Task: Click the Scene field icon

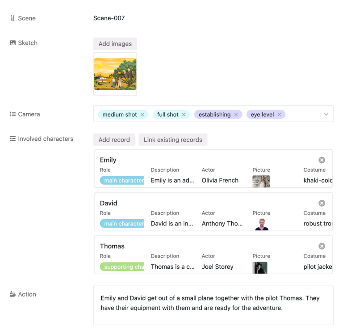Action: click(x=13, y=18)
